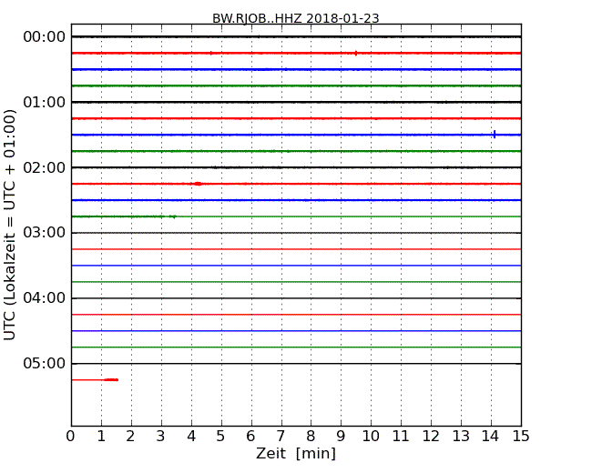The width and height of the screenshot is (592, 473).
Task: Click the 04:00 time label
Action: point(45,298)
